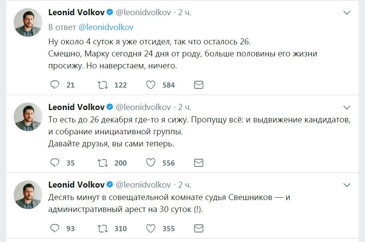Retweet the tweet with 200 retweets
Image resolution: width=365 pixels, height=242 pixels.
(x=102, y=163)
